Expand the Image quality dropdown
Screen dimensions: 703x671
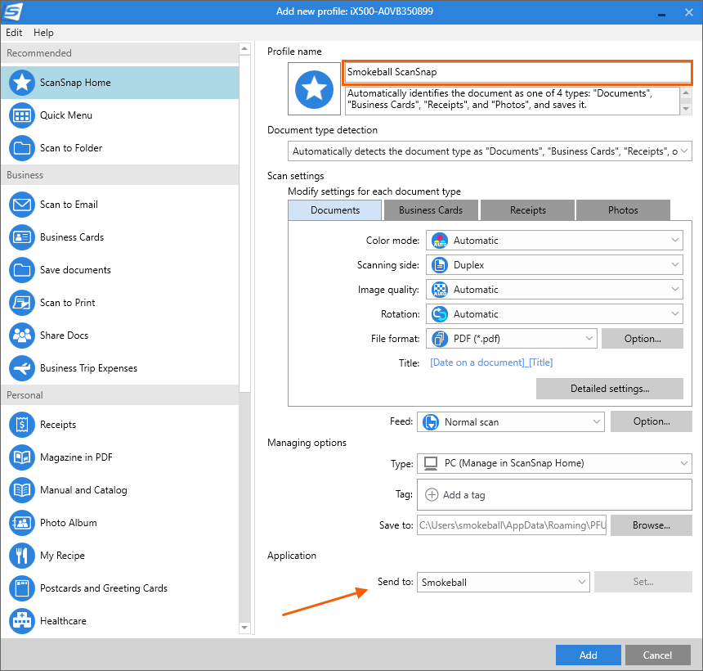pos(554,290)
